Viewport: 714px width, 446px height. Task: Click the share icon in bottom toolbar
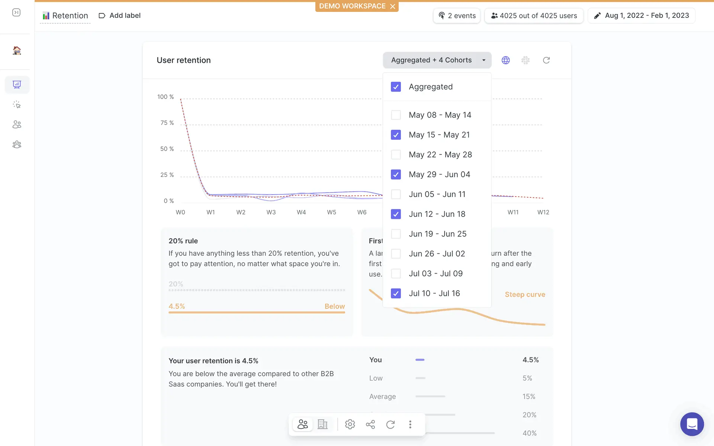coord(370,424)
